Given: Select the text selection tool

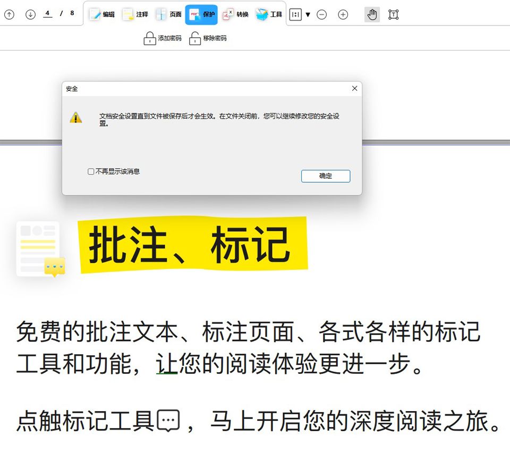Looking at the screenshot, I should click(394, 15).
